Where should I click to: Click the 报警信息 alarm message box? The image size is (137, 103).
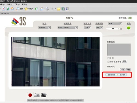coord(119,50)
